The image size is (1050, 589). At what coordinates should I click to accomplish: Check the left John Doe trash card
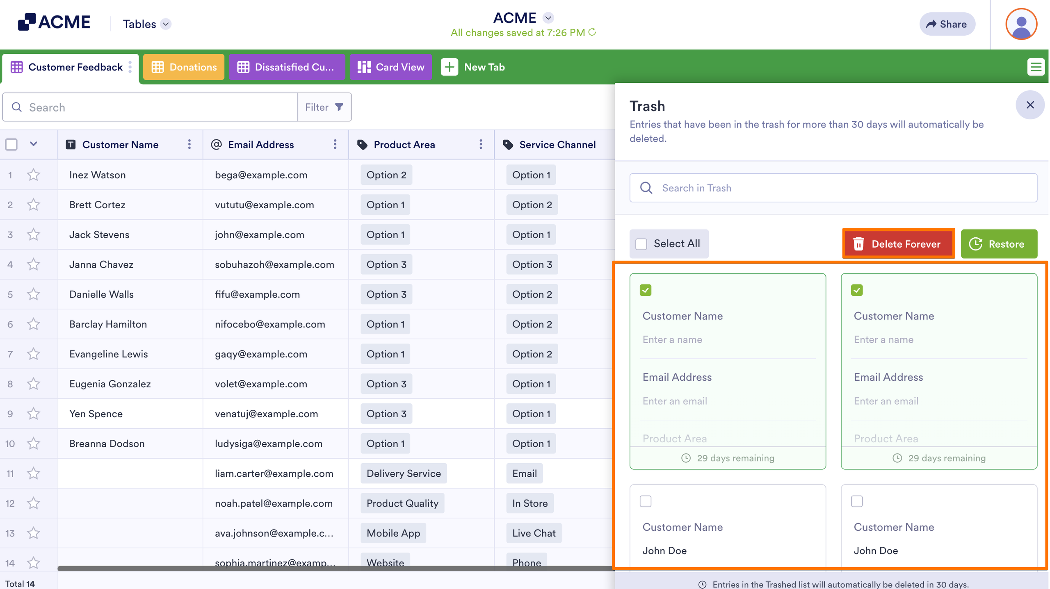point(646,501)
